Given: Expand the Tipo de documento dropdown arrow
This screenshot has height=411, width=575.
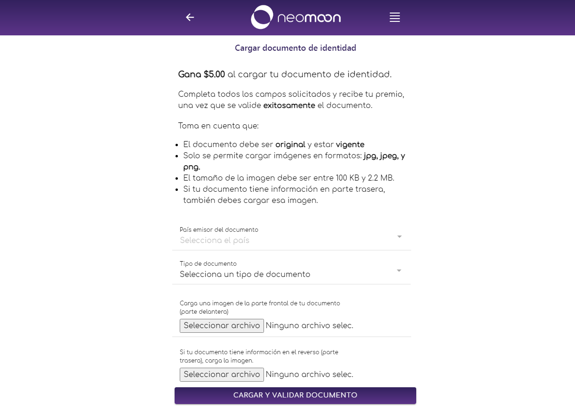Looking at the screenshot, I should [399, 270].
